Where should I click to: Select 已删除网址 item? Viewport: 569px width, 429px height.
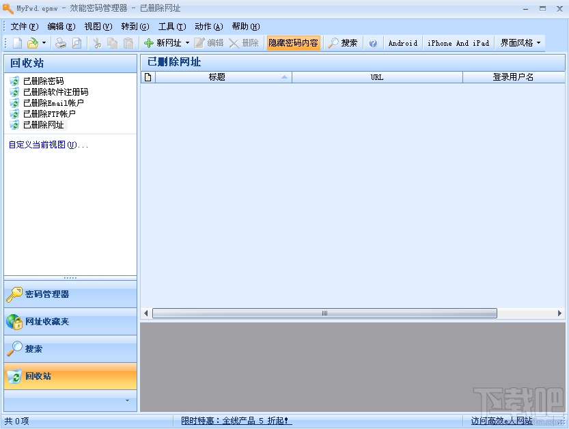tap(43, 125)
